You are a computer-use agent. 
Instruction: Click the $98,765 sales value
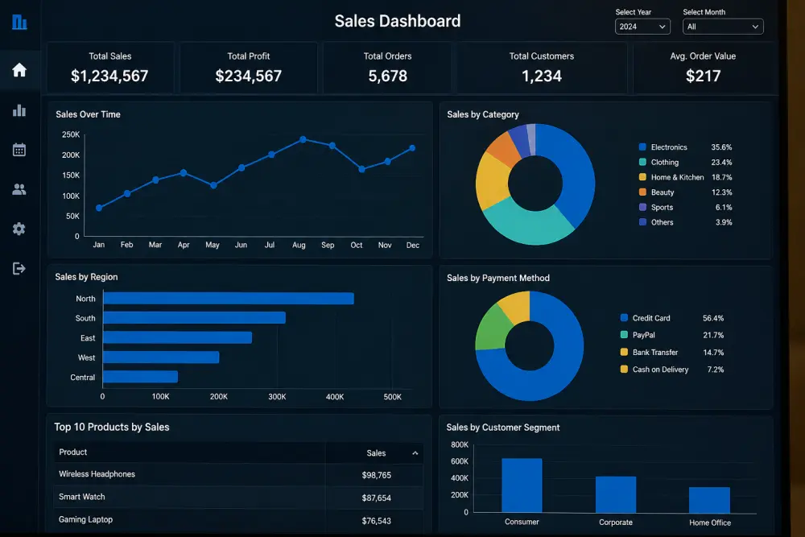(x=376, y=475)
